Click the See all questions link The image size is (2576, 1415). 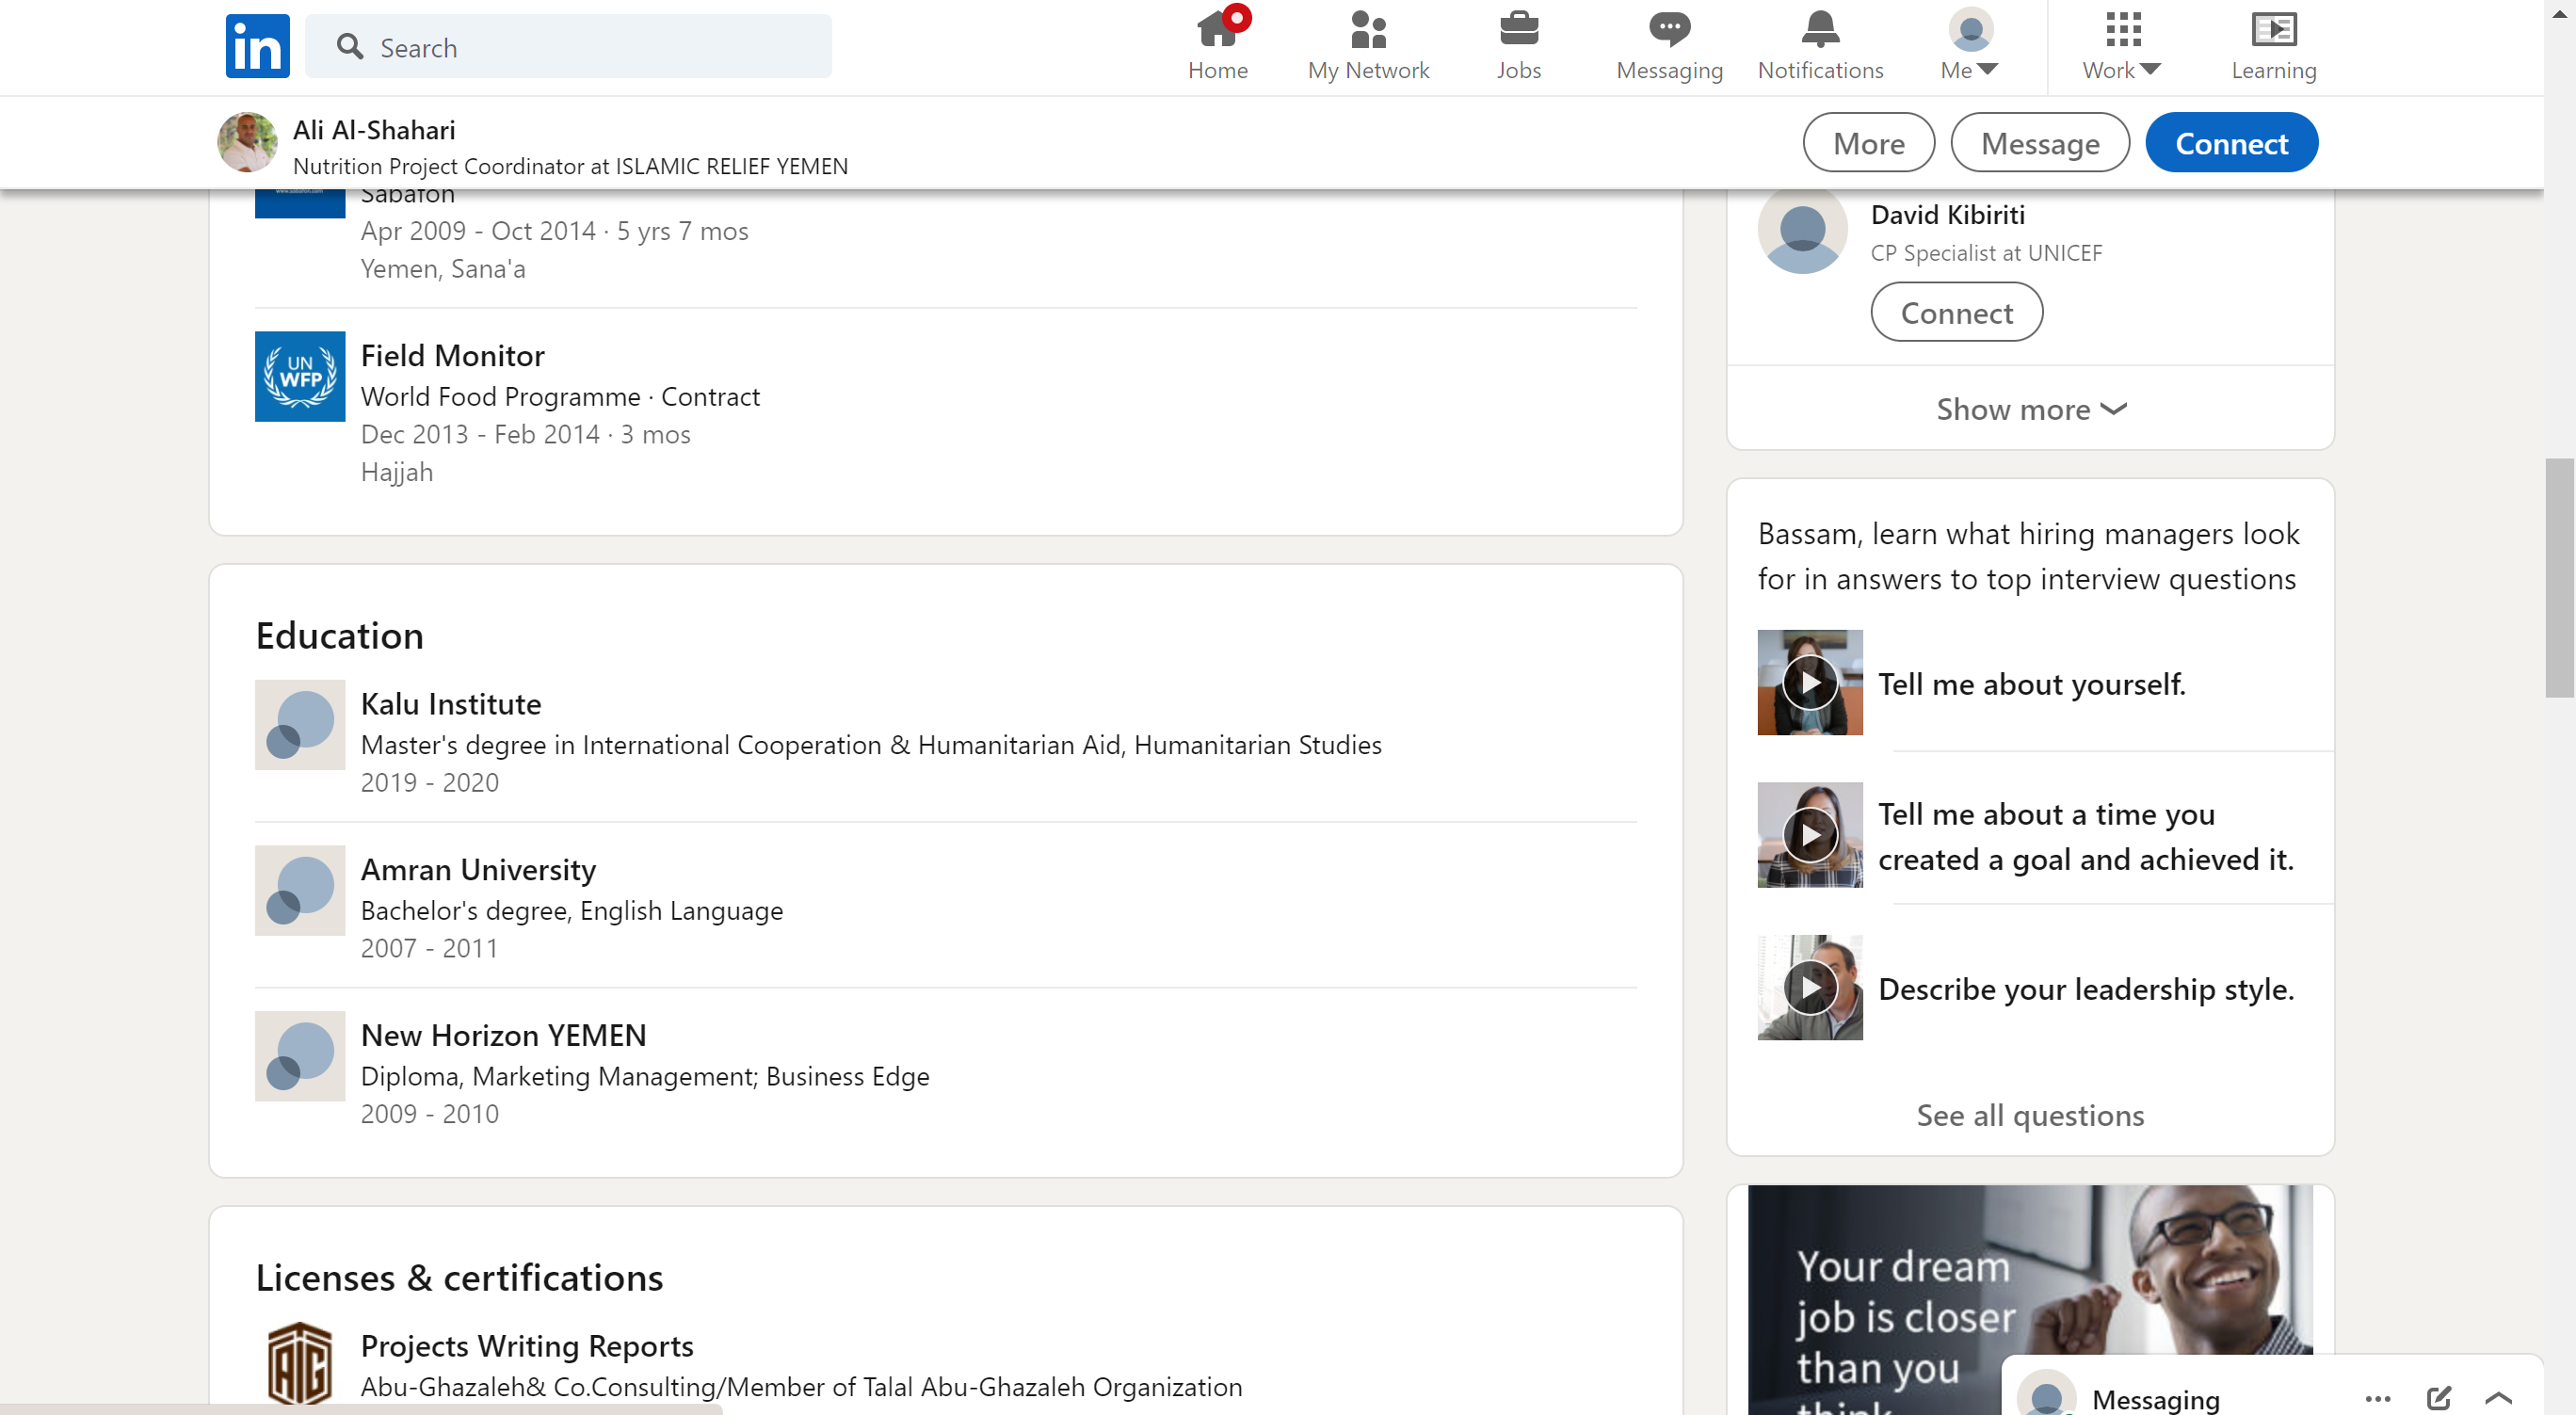pos(2029,1115)
